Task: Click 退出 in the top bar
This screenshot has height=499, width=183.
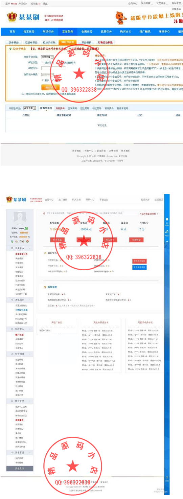Action: pos(45,3)
